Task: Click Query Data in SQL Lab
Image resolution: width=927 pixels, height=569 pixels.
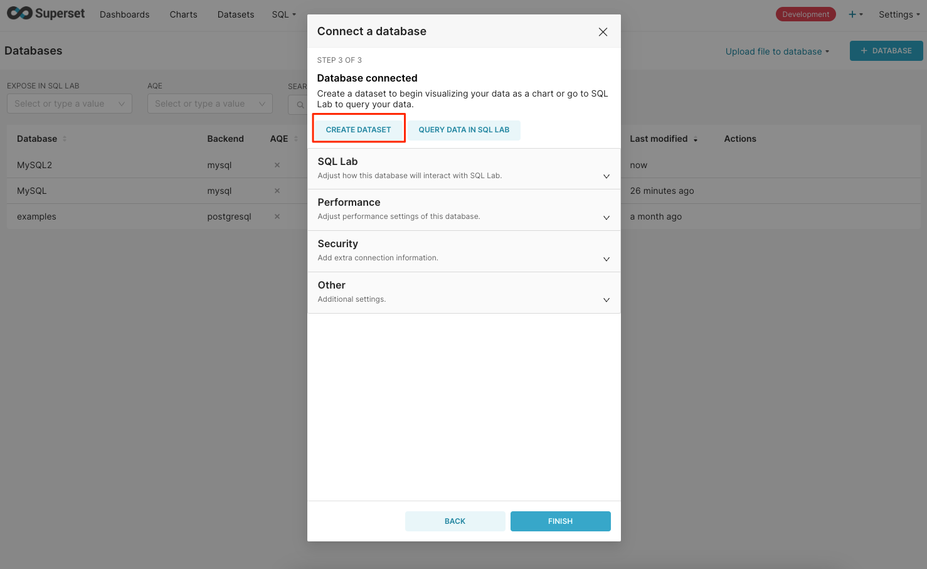Action: coord(464,130)
